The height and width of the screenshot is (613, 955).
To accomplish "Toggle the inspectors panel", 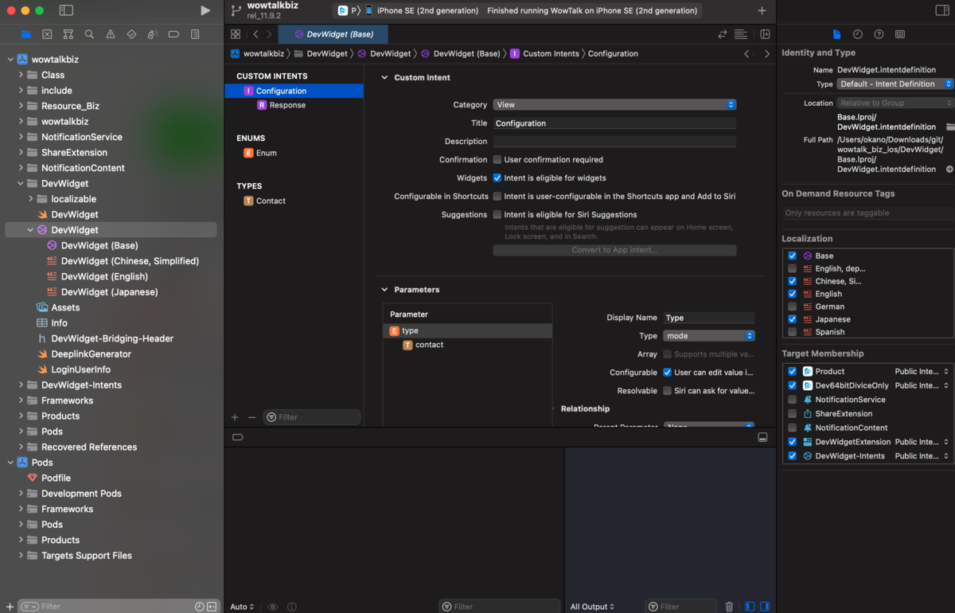I will coord(941,11).
